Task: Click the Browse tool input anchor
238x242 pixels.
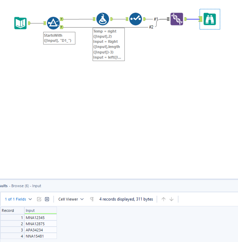Action: coord(201,19)
